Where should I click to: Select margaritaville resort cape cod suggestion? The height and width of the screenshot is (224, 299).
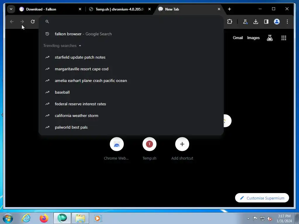(x=131, y=69)
